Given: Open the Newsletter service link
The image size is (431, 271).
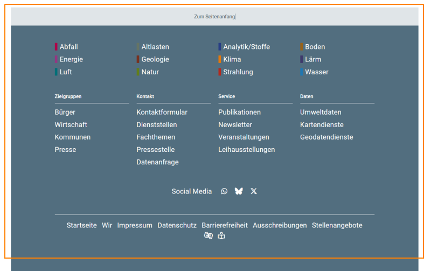Looking at the screenshot, I should pyautogui.click(x=235, y=125).
